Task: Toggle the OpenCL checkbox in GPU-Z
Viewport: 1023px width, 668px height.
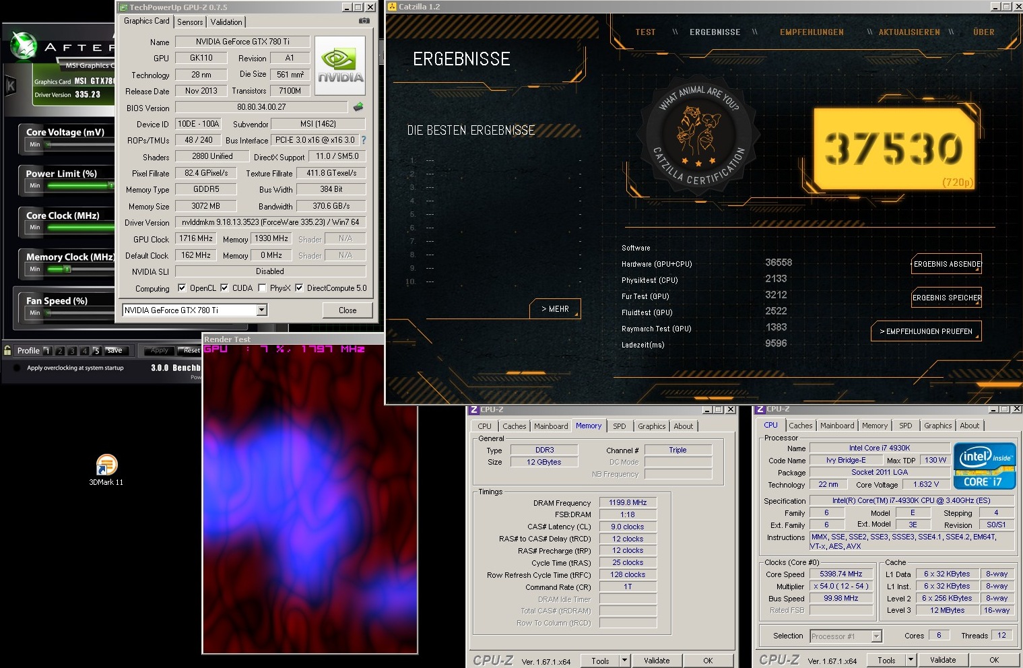Action: tap(181, 288)
